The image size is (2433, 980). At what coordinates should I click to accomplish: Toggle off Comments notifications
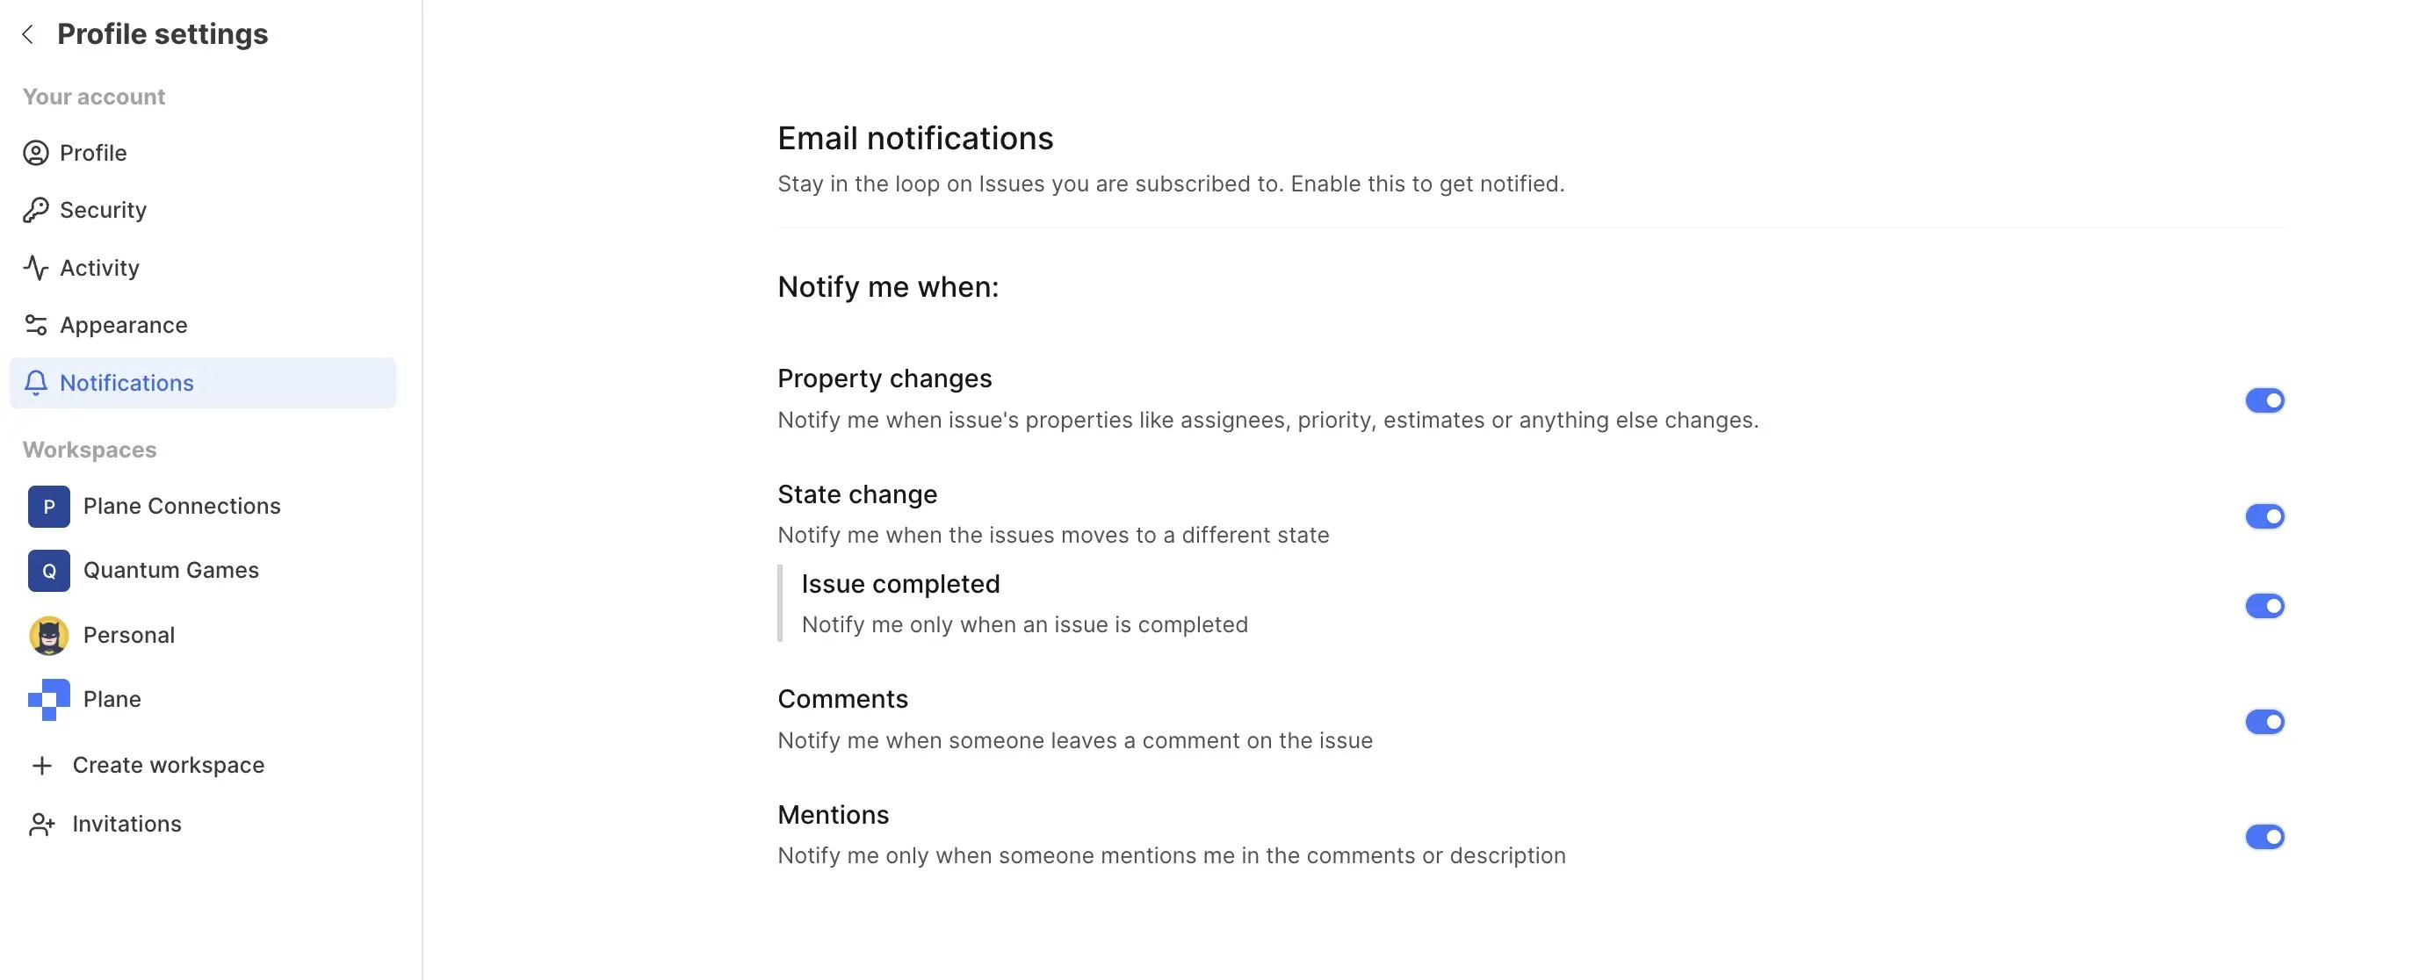2265,721
